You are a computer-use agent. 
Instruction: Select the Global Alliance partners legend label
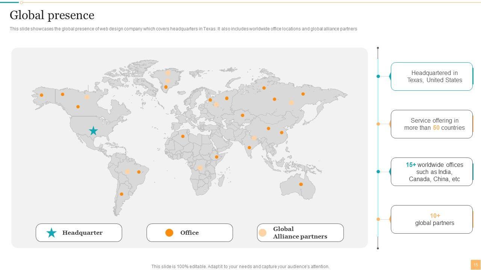300,233
